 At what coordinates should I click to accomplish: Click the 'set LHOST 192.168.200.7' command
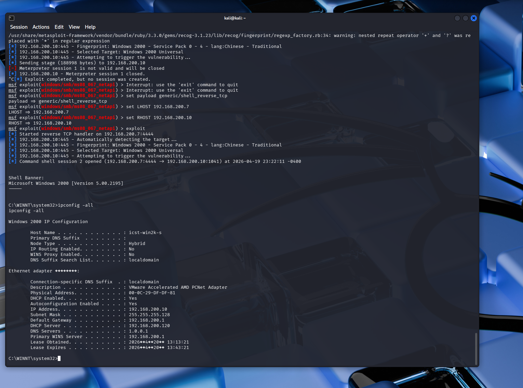tap(158, 107)
